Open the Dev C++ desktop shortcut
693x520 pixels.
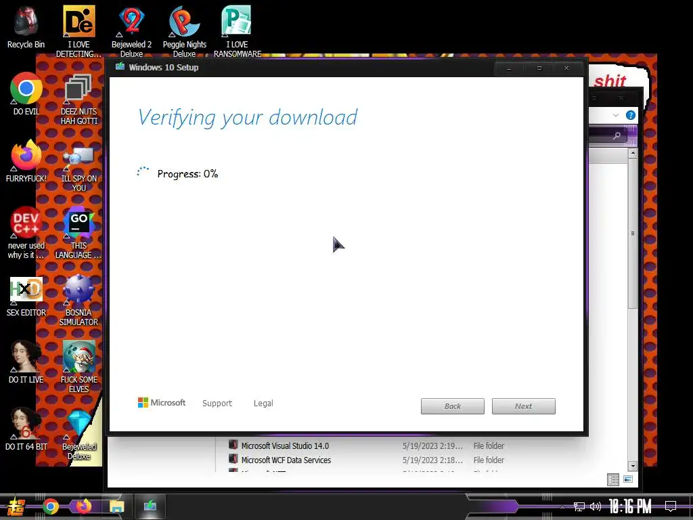[x=26, y=233]
